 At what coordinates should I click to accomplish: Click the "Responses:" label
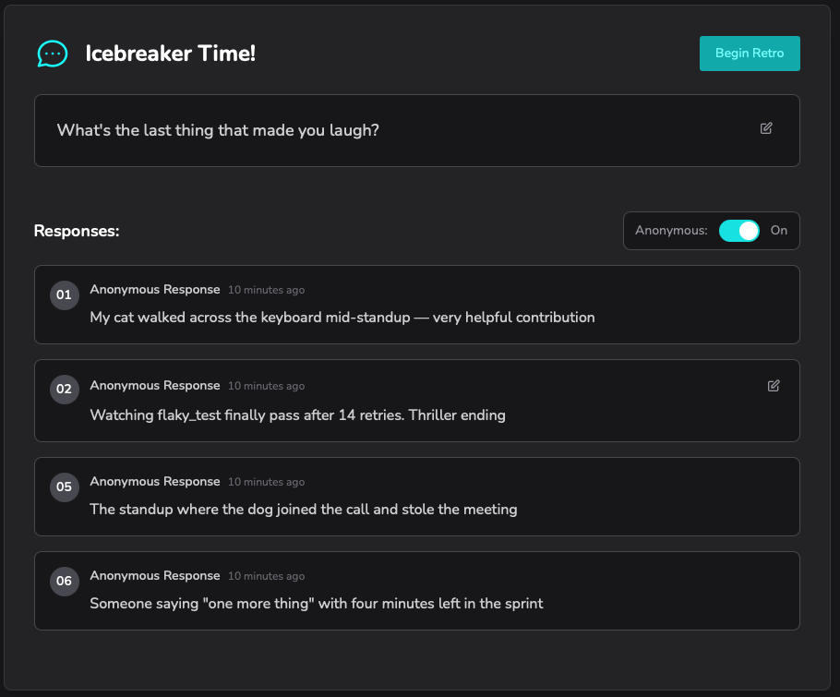(x=77, y=231)
